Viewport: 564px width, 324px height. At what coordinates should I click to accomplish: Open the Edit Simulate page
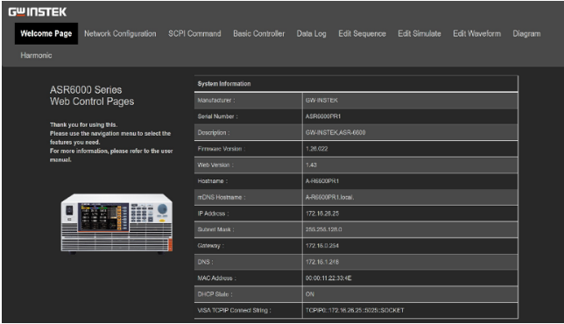click(419, 33)
